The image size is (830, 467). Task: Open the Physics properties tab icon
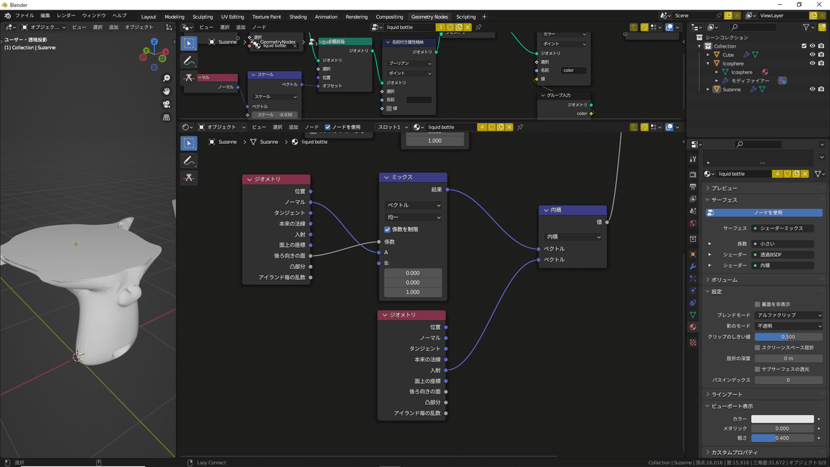(x=693, y=291)
